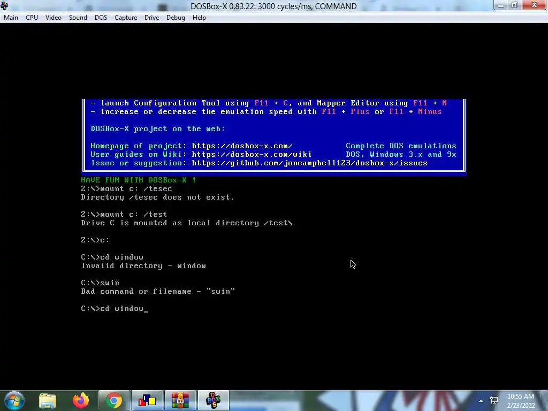The height and width of the screenshot is (411, 548).
Task: Click the github issues URL text
Action: [309, 163]
